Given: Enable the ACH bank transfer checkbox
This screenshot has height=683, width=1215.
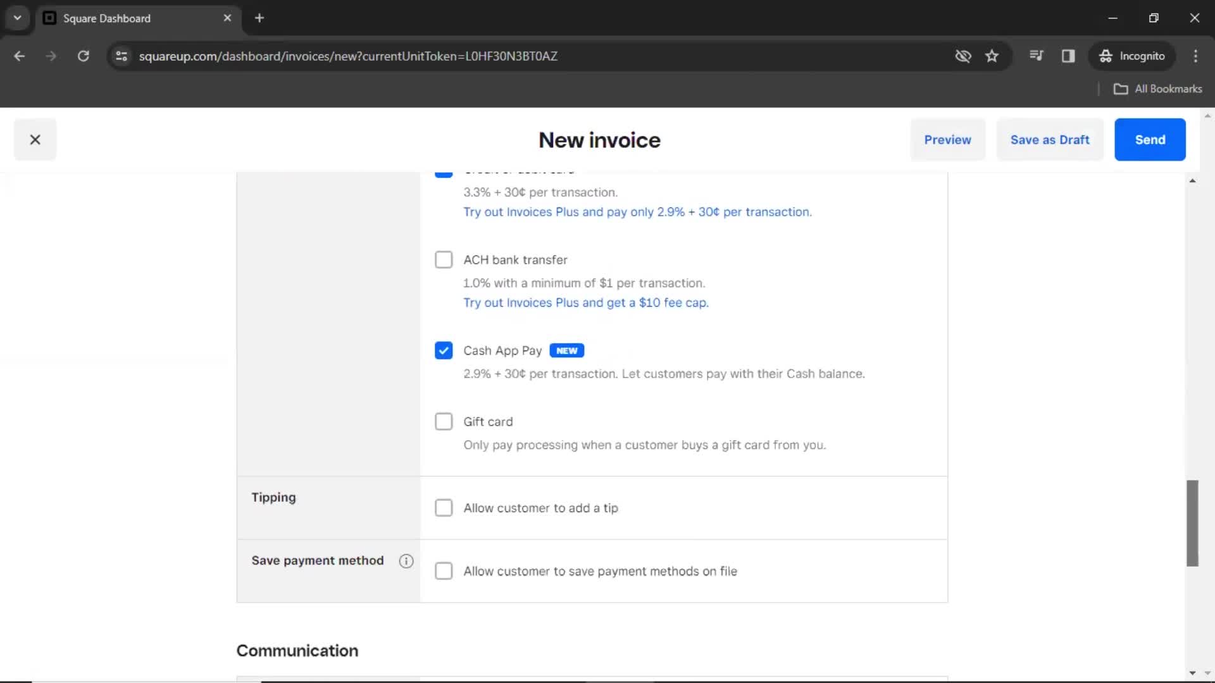Looking at the screenshot, I should tap(444, 259).
